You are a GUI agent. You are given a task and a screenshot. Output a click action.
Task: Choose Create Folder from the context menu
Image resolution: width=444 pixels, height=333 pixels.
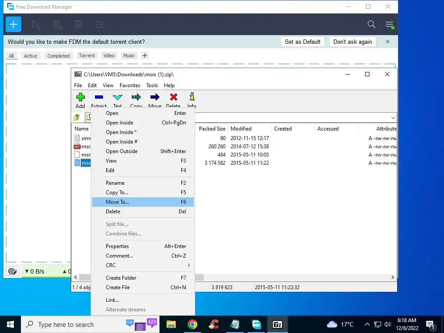coord(143,278)
